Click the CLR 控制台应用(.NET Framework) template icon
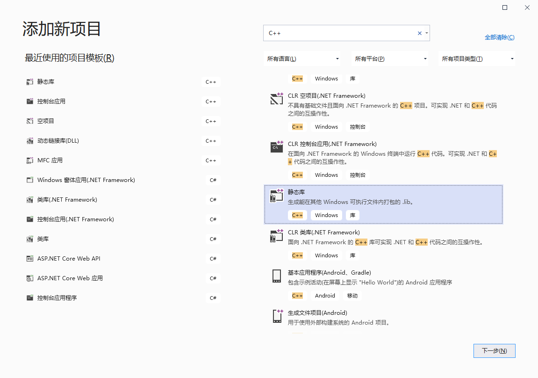The width and height of the screenshot is (538, 378). [x=277, y=146]
